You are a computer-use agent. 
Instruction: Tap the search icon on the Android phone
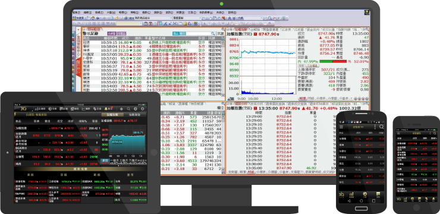pos(381,127)
